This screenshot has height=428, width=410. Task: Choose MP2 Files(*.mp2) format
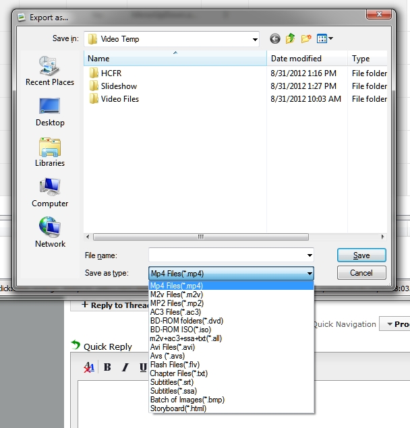(x=231, y=303)
